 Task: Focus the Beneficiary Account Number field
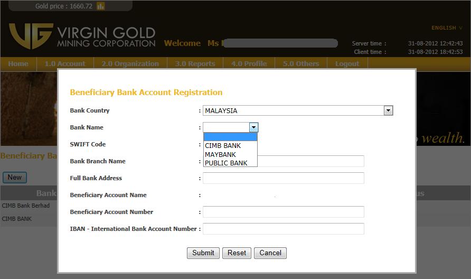[283, 212]
